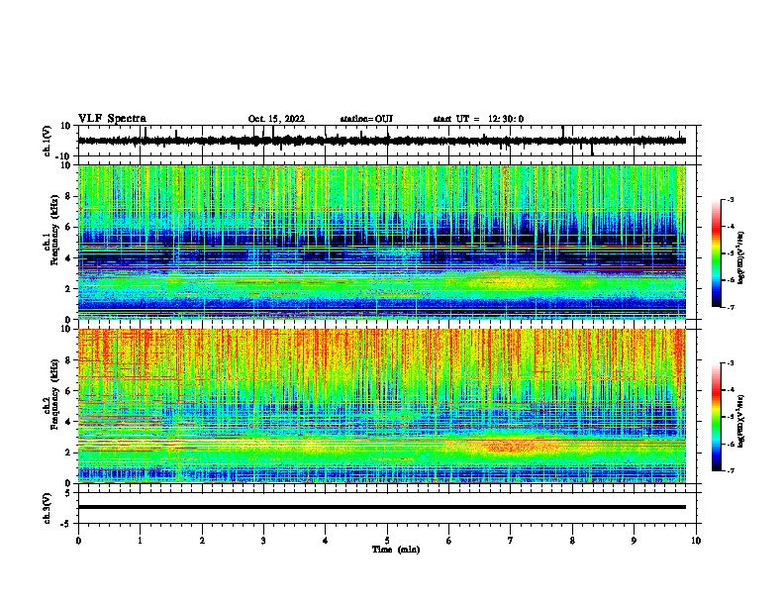784x606 pixels.
Task: Click ch.1 spectrogram frequency tick "8"
Action: (68, 196)
